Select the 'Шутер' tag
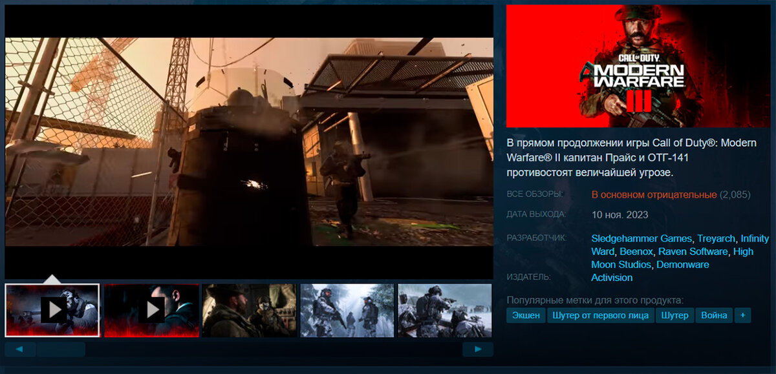This screenshot has height=374, width=776. [675, 315]
